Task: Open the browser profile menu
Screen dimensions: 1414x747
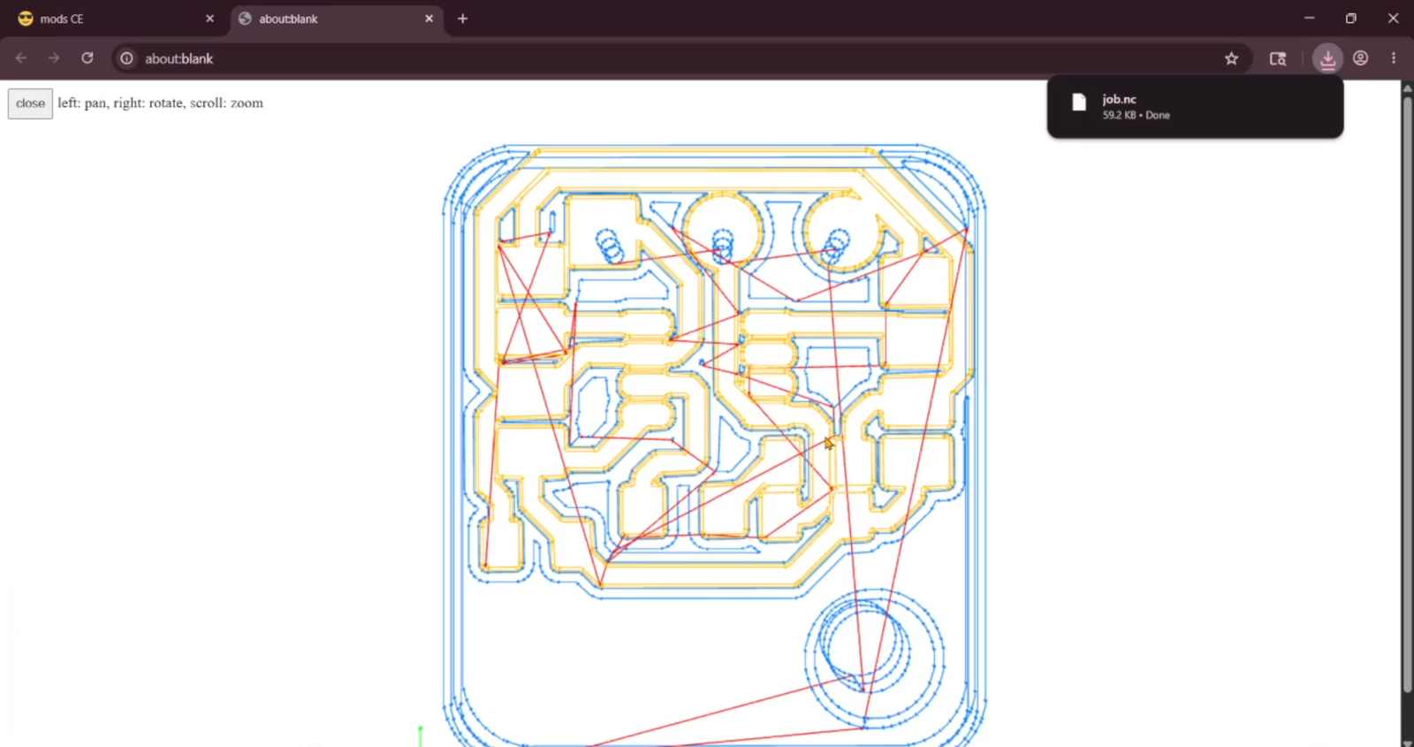Action: [1361, 58]
